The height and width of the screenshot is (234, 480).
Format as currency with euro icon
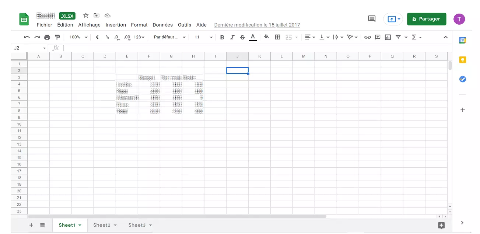pyautogui.click(x=97, y=37)
